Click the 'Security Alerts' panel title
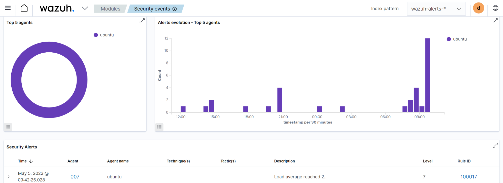 point(22,147)
